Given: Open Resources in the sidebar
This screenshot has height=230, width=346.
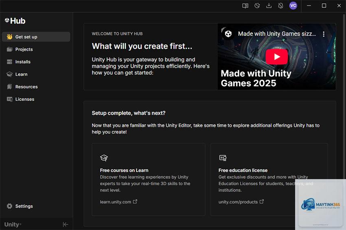Looking at the screenshot, I should pyautogui.click(x=36, y=87).
